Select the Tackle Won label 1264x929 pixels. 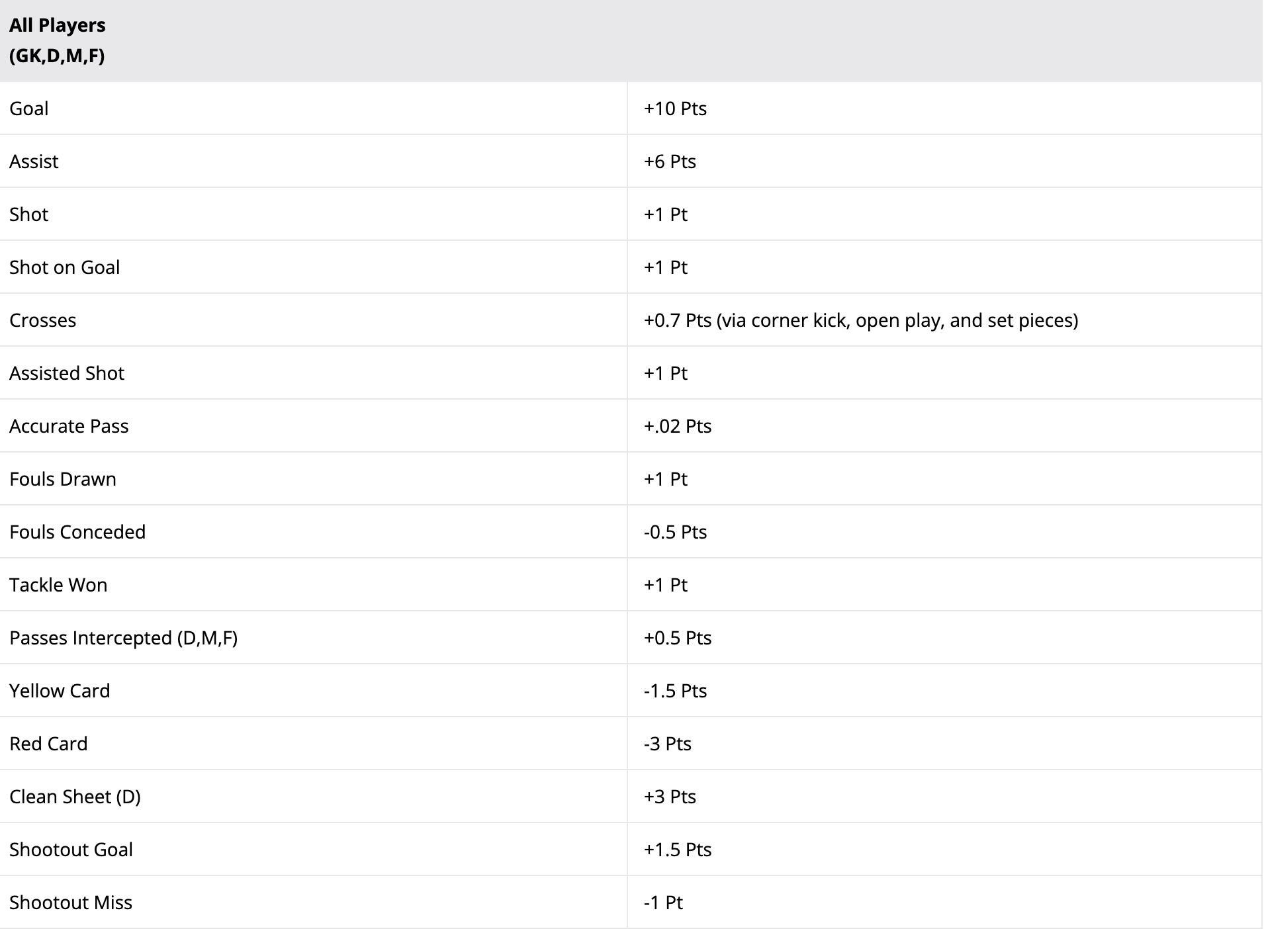coord(58,585)
